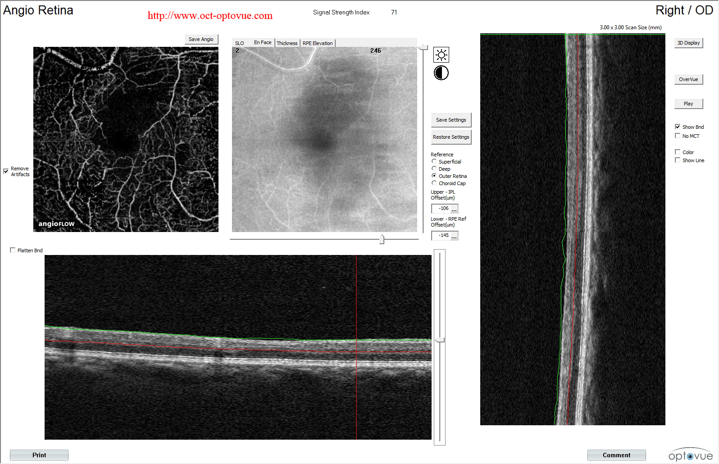The height and width of the screenshot is (464, 719).
Task: Switch to the En Face tab
Action: (x=263, y=42)
